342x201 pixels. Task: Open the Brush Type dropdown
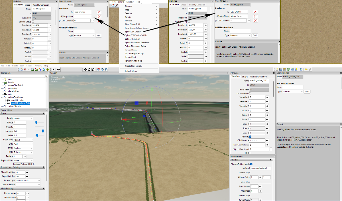coord(23,140)
